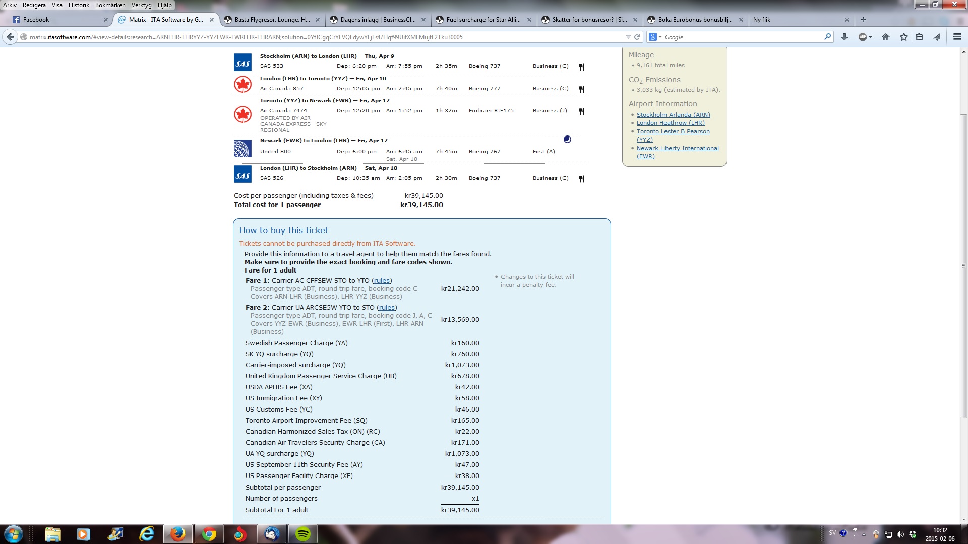This screenshot has width=968, height=544.
Task: Open the Fare 1 rules link
Action: click(382, 281)
